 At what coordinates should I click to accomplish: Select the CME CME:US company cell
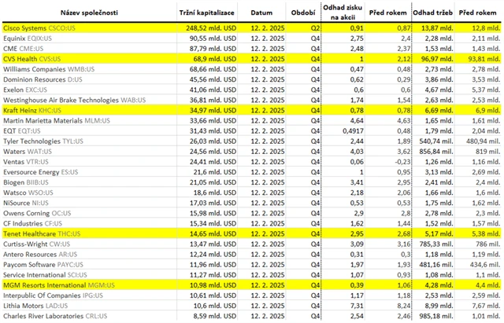[23, 49]
